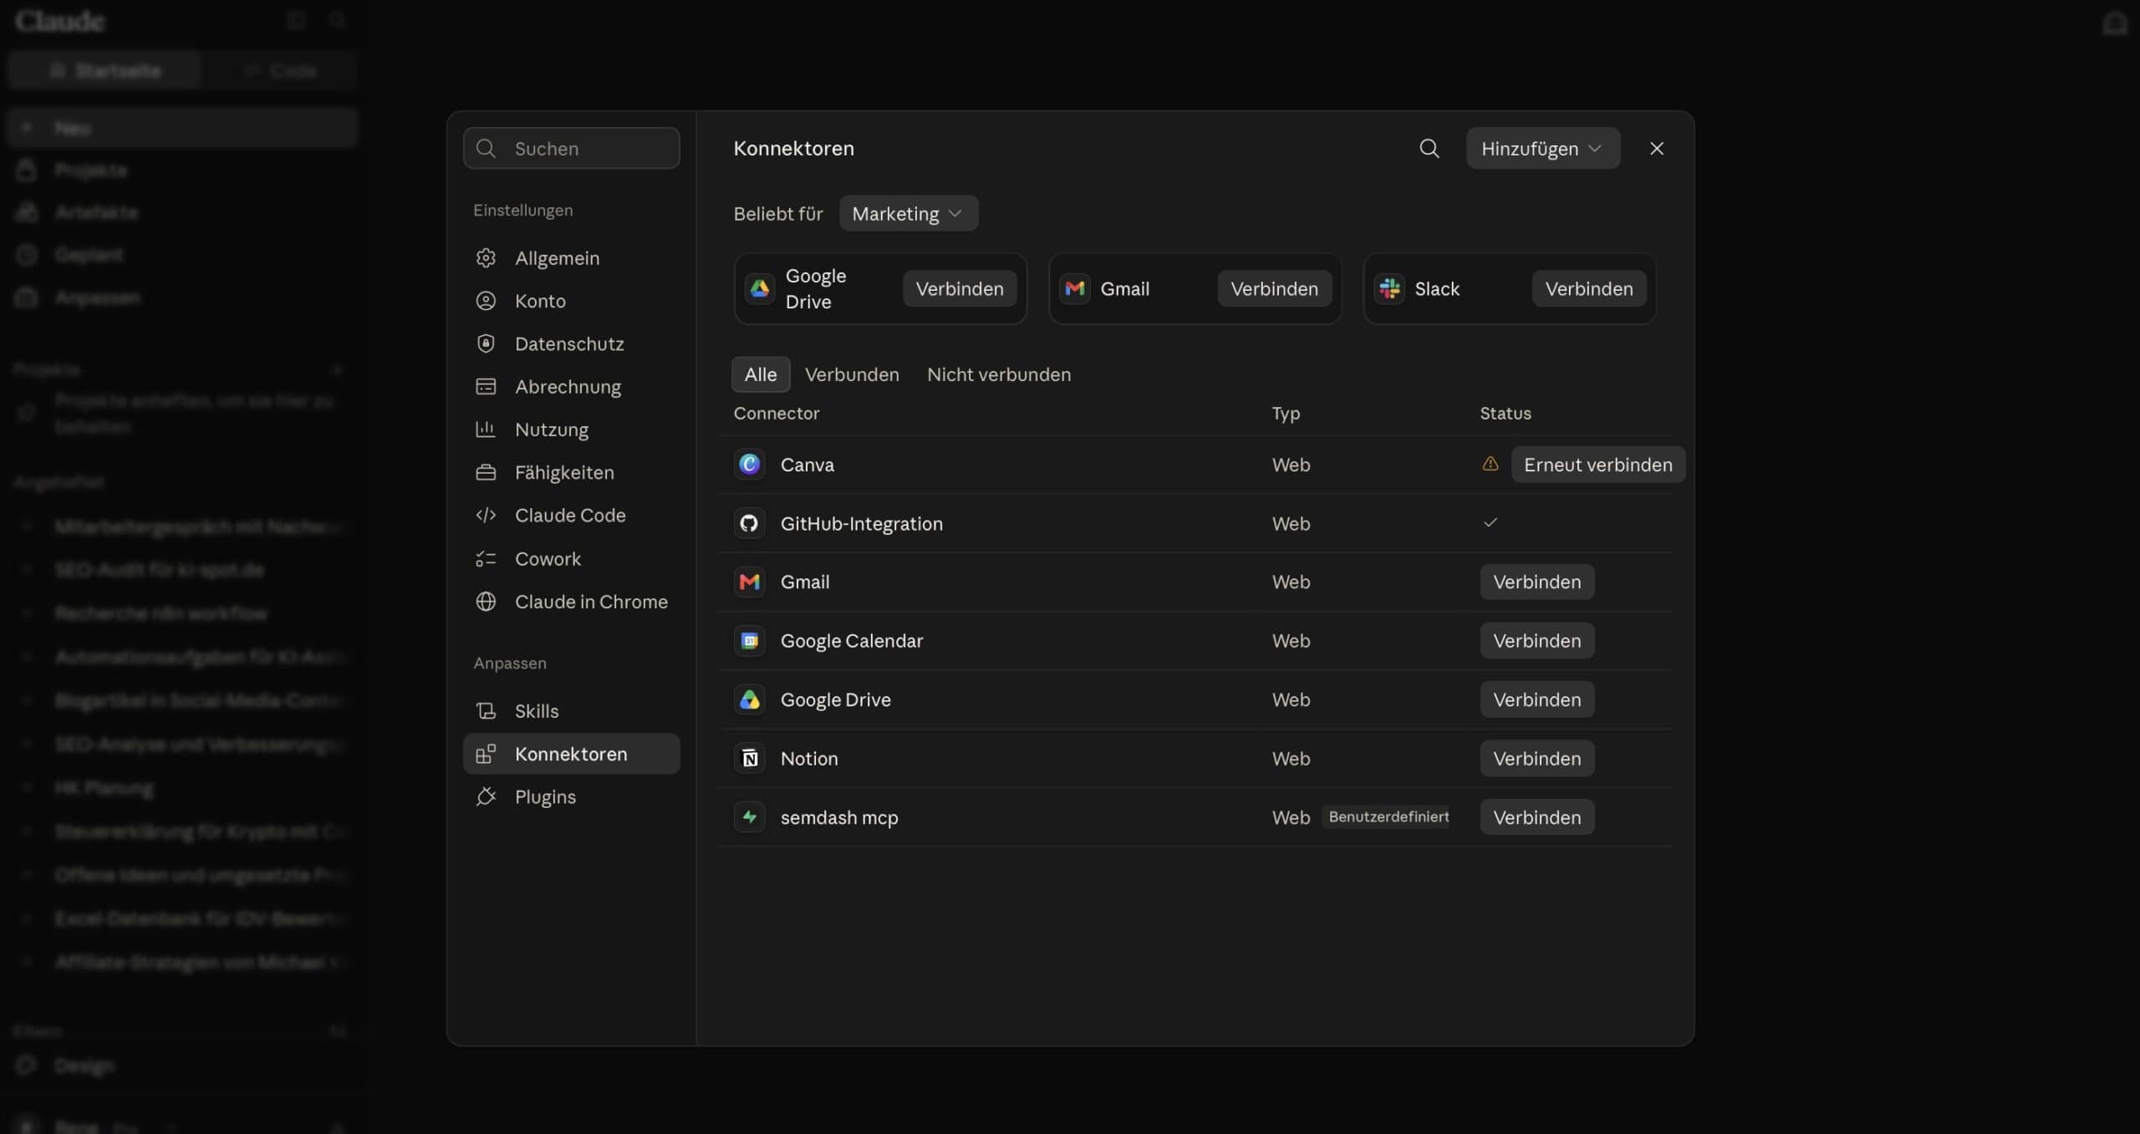The image size is (2140, 1134).
Task: Click the Typ column header
Action: [x=1286, y=414]
